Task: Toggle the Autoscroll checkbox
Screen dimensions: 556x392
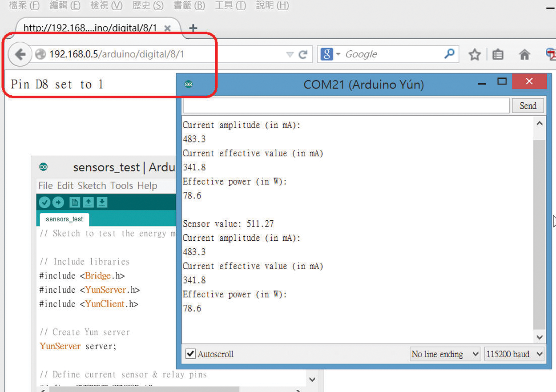Action: pos(190,354)
